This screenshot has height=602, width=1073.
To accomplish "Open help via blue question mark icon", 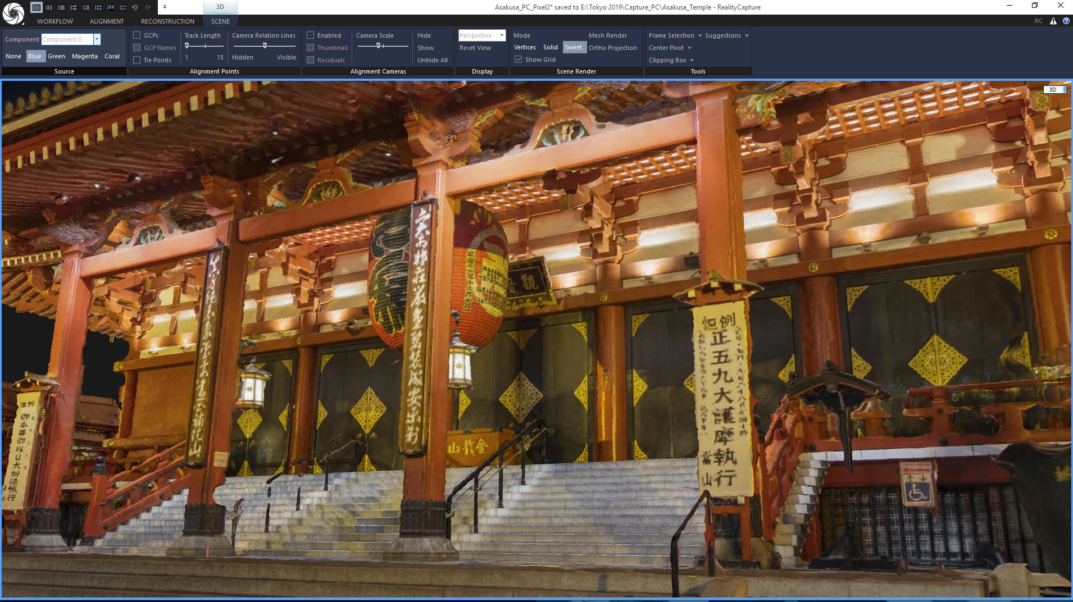I will point(1066,21).
